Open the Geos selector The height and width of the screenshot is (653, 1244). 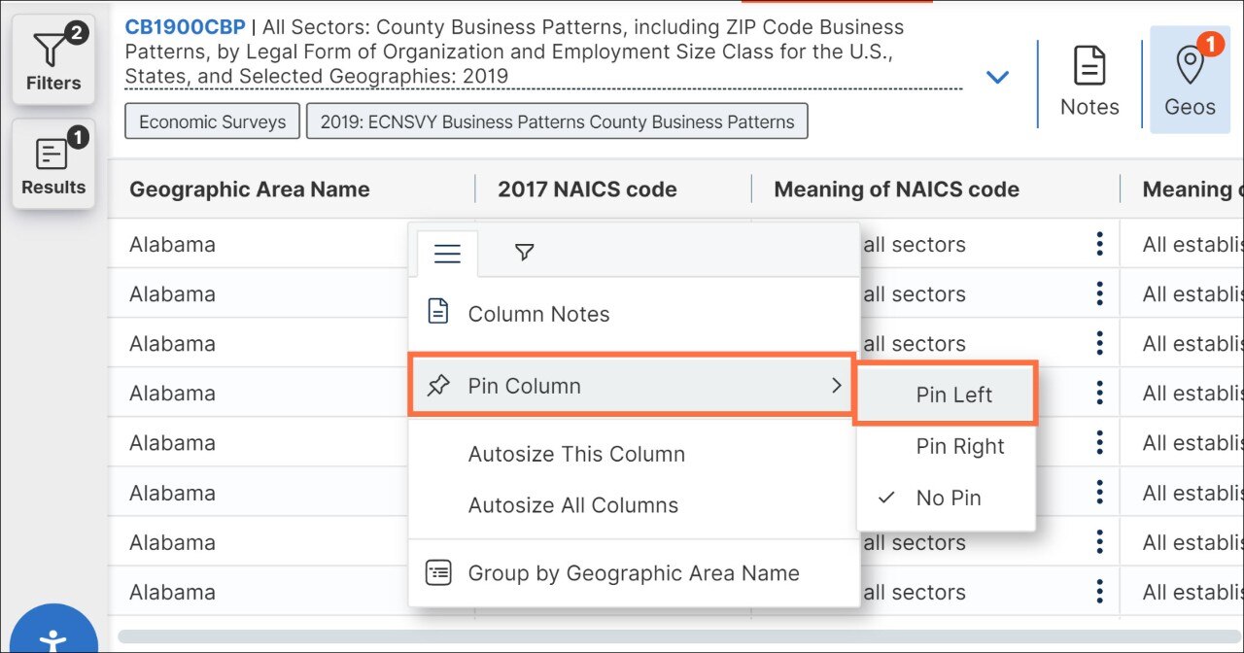(x=1190, y=81)
